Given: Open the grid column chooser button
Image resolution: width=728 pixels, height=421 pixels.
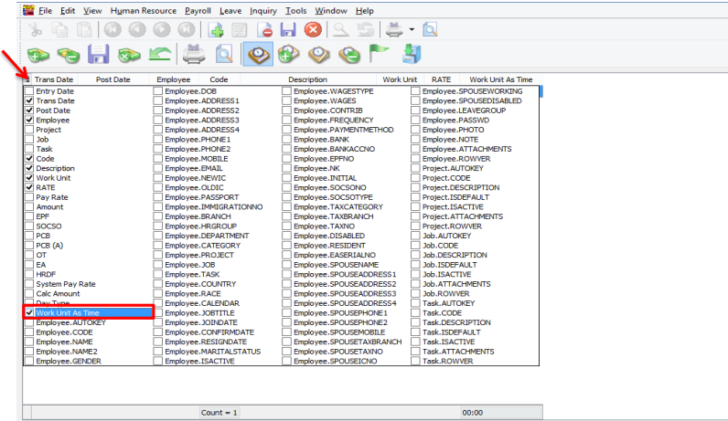Looking at the screenshot, I should (27, 79).
